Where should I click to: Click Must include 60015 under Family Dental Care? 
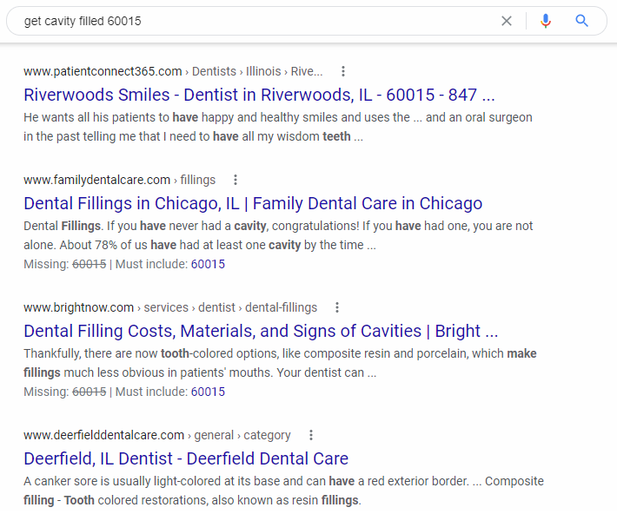tap(208, 264)
